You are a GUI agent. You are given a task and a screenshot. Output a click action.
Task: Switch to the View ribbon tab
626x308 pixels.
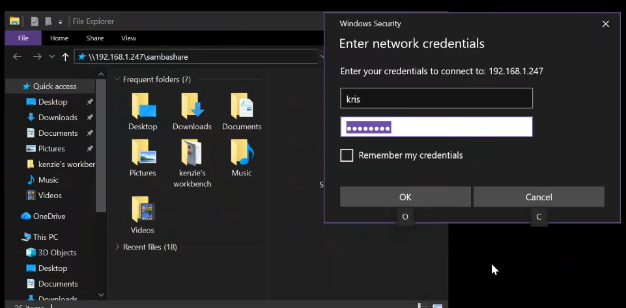[x=128, y=38]
